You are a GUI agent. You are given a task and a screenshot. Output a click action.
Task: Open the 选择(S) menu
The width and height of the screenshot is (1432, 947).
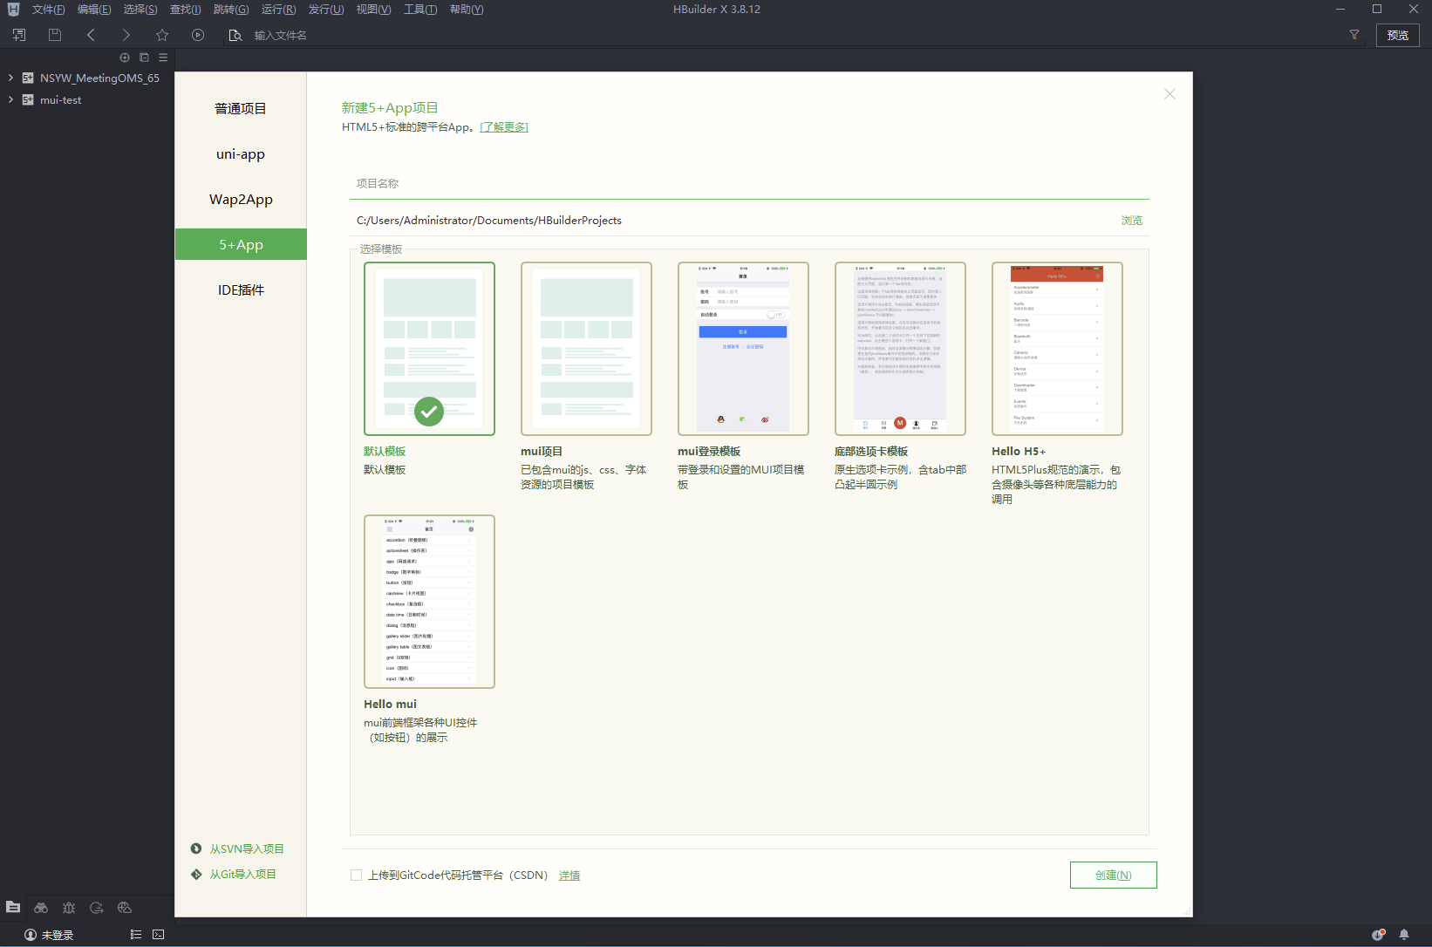pyautogui.click(x=140, y=10)
